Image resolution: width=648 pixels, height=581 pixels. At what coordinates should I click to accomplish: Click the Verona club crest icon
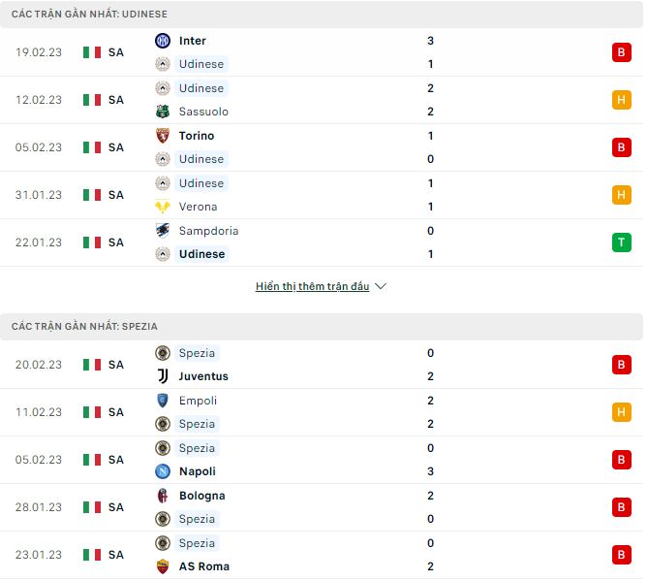tap(162, 207)
